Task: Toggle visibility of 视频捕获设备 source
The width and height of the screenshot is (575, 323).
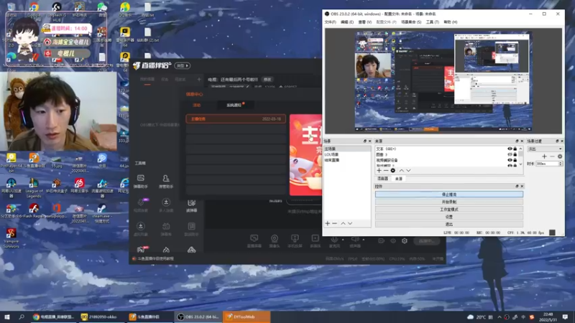Action: tap(510, 160)
